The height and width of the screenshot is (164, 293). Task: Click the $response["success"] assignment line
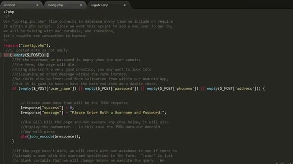[x=47, y=108]
